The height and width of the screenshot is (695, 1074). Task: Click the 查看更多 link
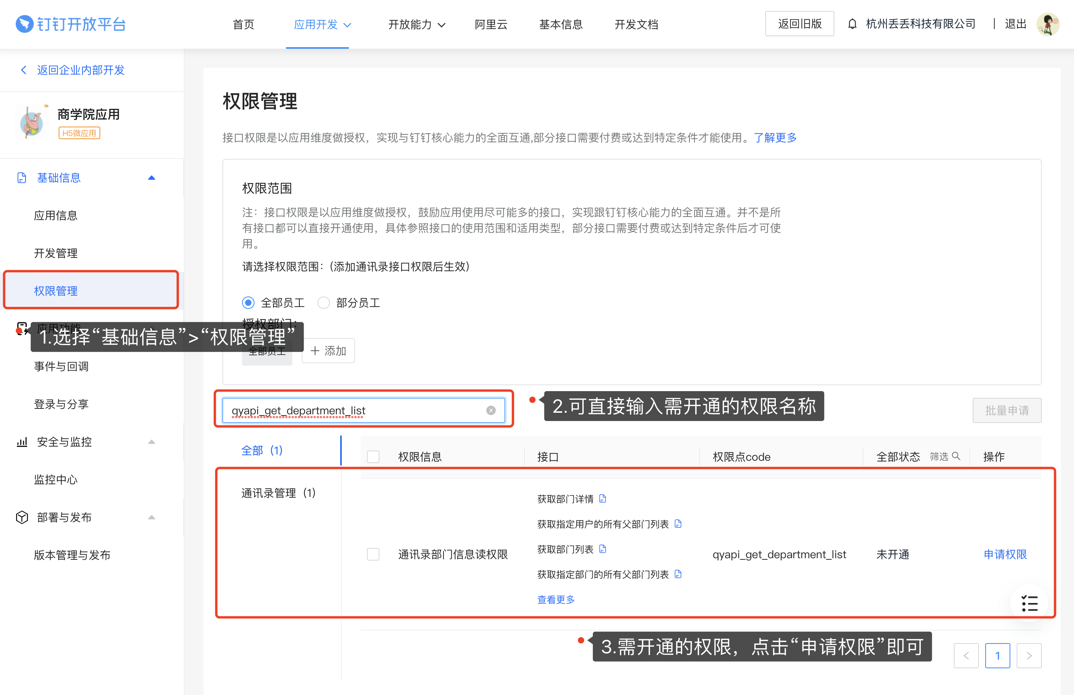(556, 599)
